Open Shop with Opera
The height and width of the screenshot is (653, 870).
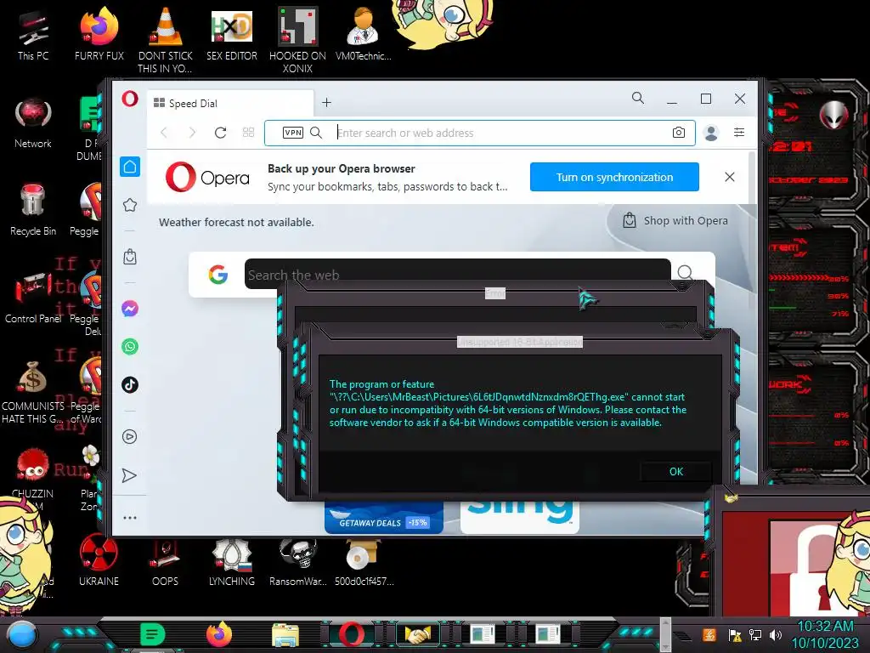point(675,220)
